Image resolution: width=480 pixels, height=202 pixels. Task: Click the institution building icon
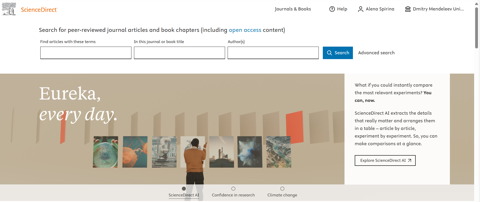(x=408, y=9)
